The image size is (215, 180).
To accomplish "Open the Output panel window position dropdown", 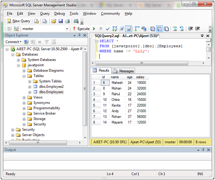I will (x=198, y=150).
